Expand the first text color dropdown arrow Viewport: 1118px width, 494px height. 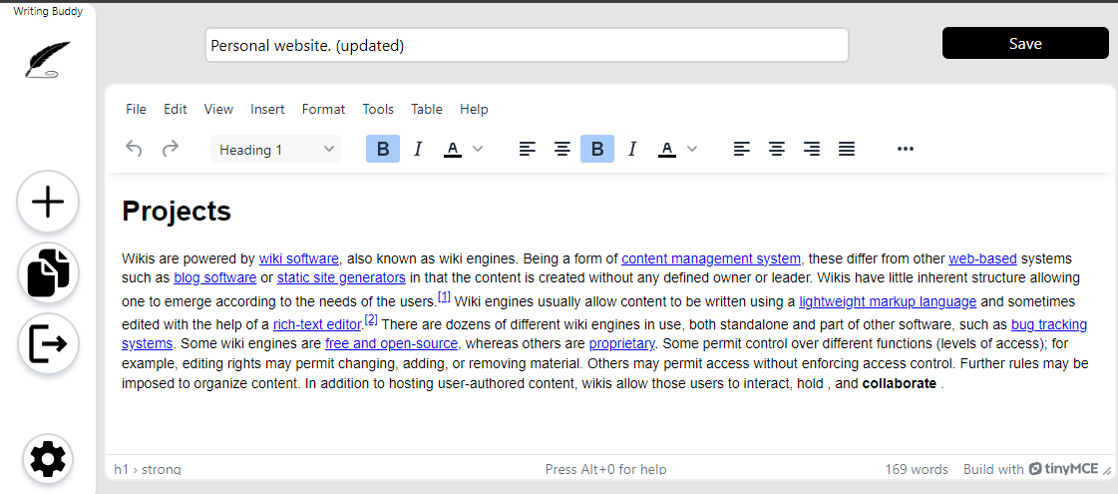pos(478,149)
